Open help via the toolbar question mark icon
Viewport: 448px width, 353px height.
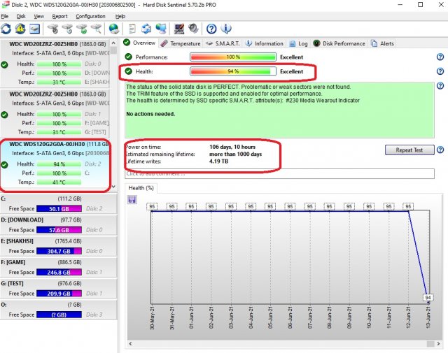(211, 29)
